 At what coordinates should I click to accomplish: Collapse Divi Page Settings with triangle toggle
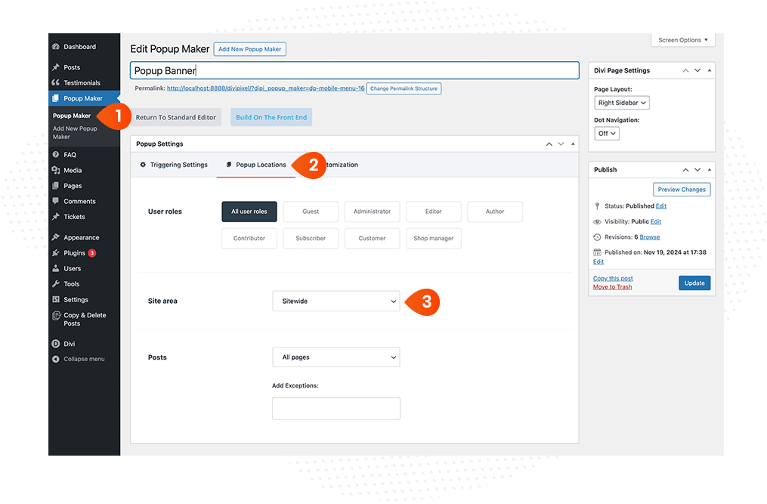coord(710,70)
